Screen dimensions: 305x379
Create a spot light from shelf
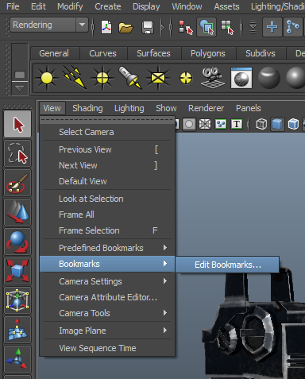coord(129,78)
